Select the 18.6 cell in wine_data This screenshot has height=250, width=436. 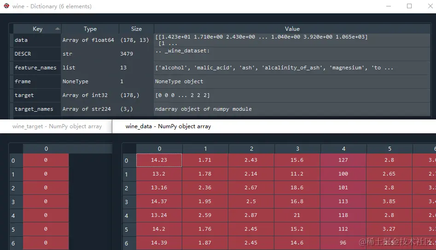[x=297, y=188]
